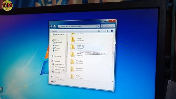Click navigation pane scroll down arrow
This screenshot has height=99, width=176.
point(66,77)
